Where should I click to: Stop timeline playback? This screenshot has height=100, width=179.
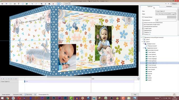pyautogui.click(x=4, y=79)
